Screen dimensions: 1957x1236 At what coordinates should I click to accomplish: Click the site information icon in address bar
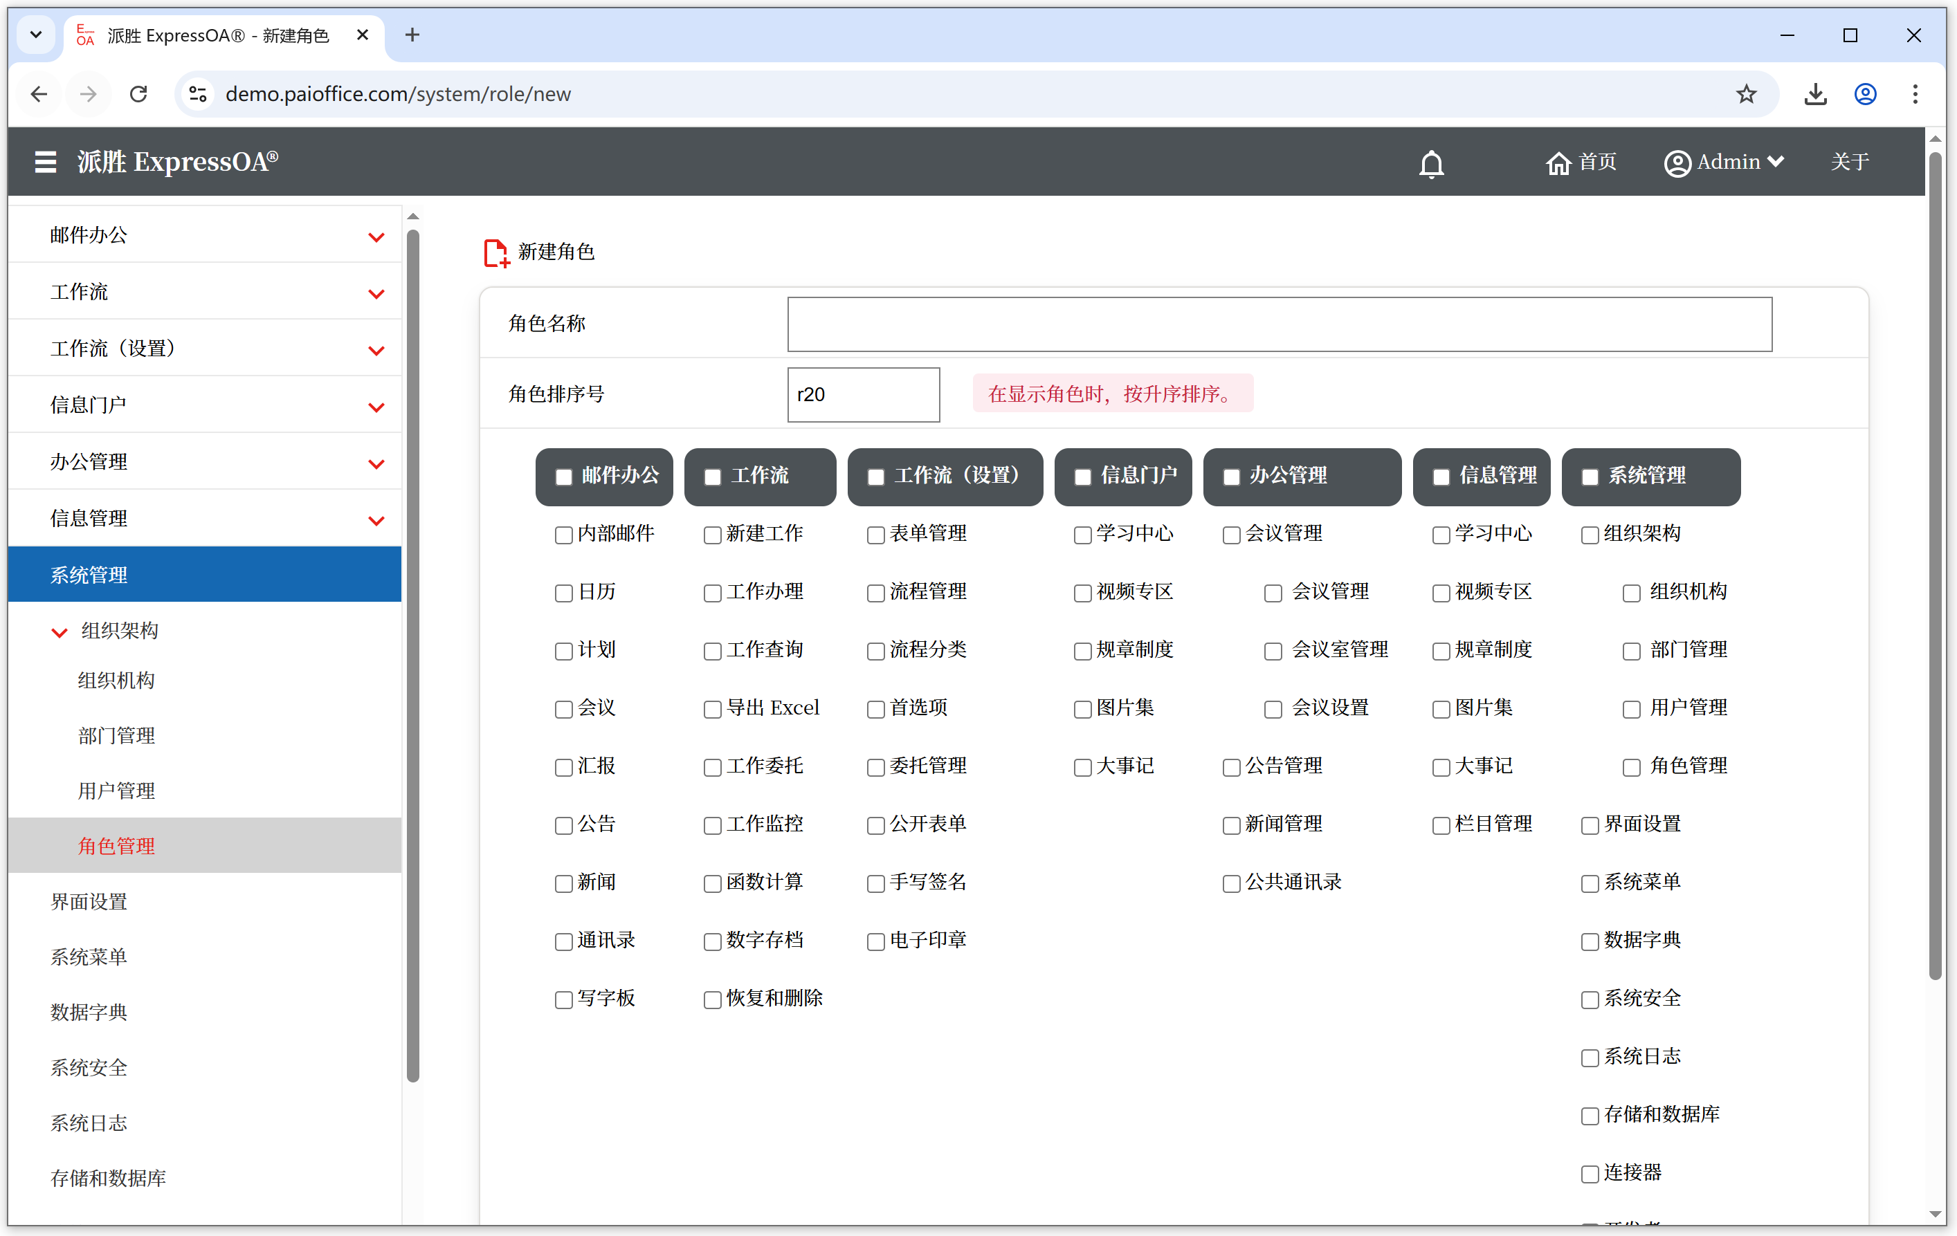[197, 94]
